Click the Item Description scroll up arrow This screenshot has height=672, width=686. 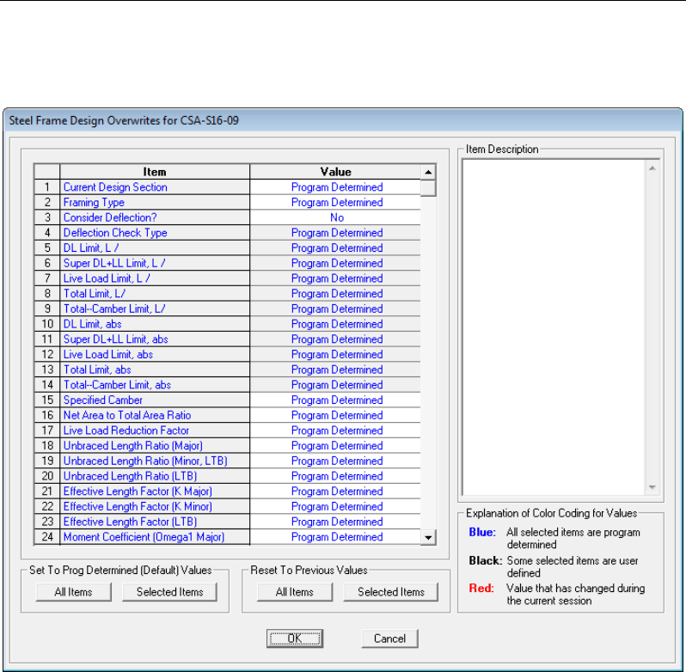tap(652, 168)
